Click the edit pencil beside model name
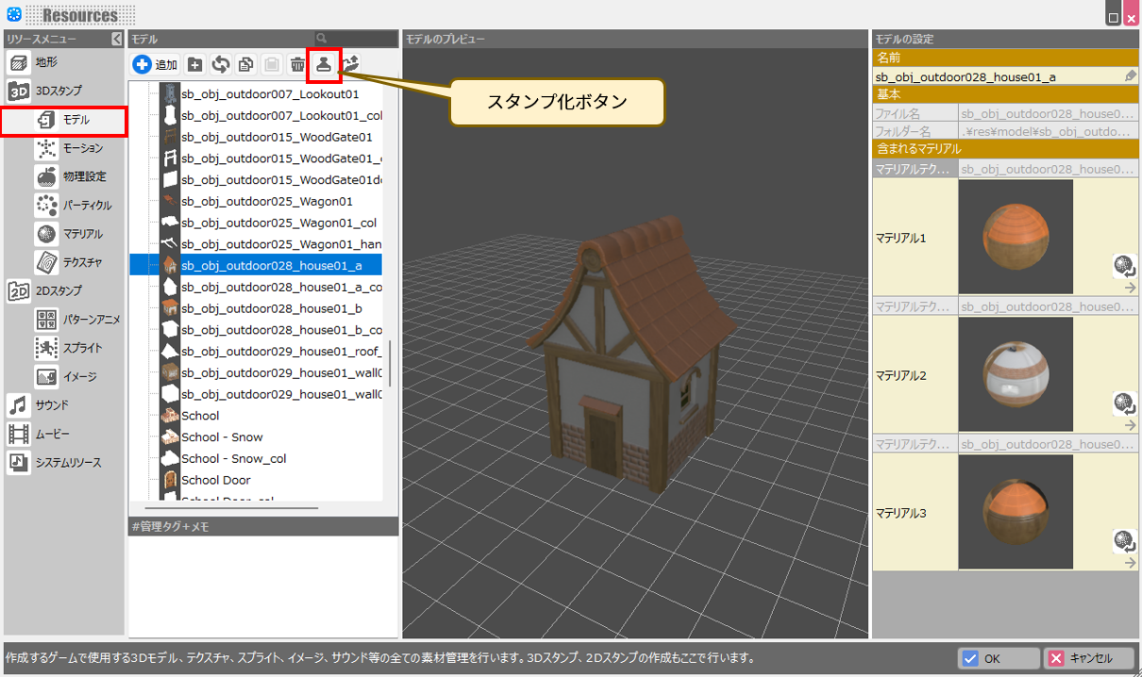The width and height of the screenshot is (1142, 677). (x=1131, y=76)
